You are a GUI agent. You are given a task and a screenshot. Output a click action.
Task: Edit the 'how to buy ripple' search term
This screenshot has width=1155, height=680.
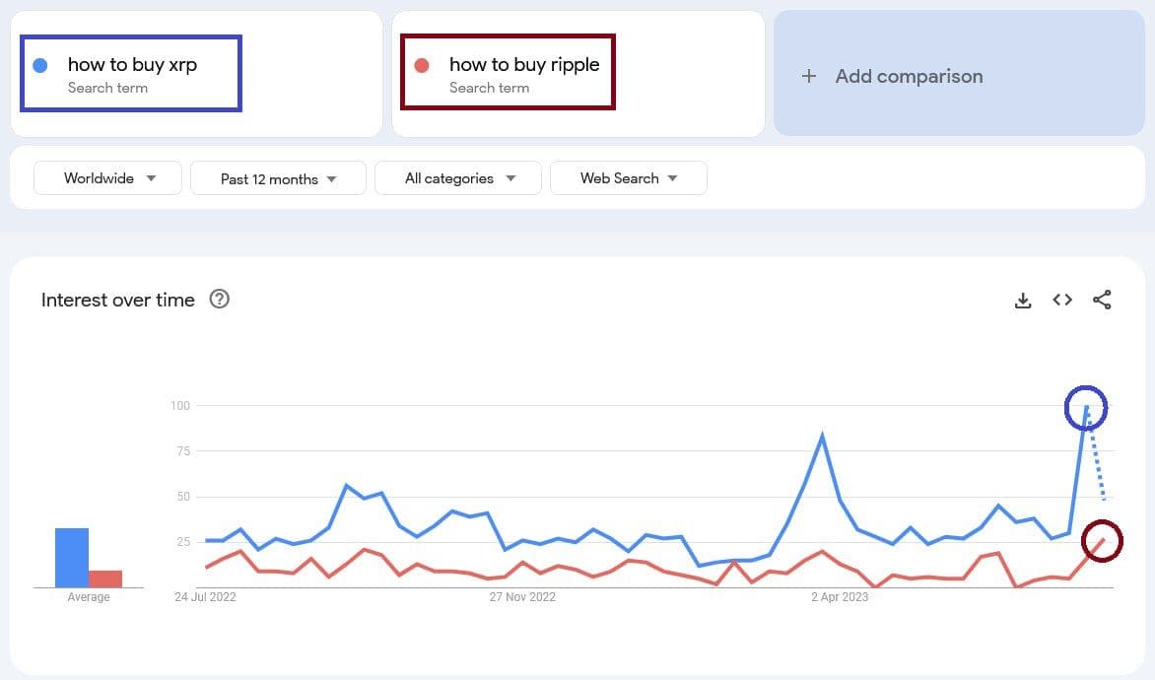coord(523,65)
